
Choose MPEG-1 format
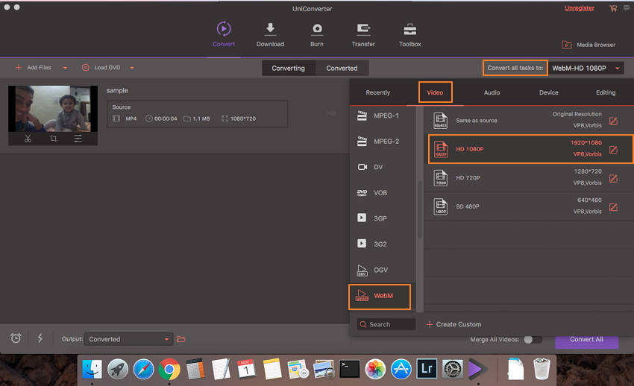(382, 116)
